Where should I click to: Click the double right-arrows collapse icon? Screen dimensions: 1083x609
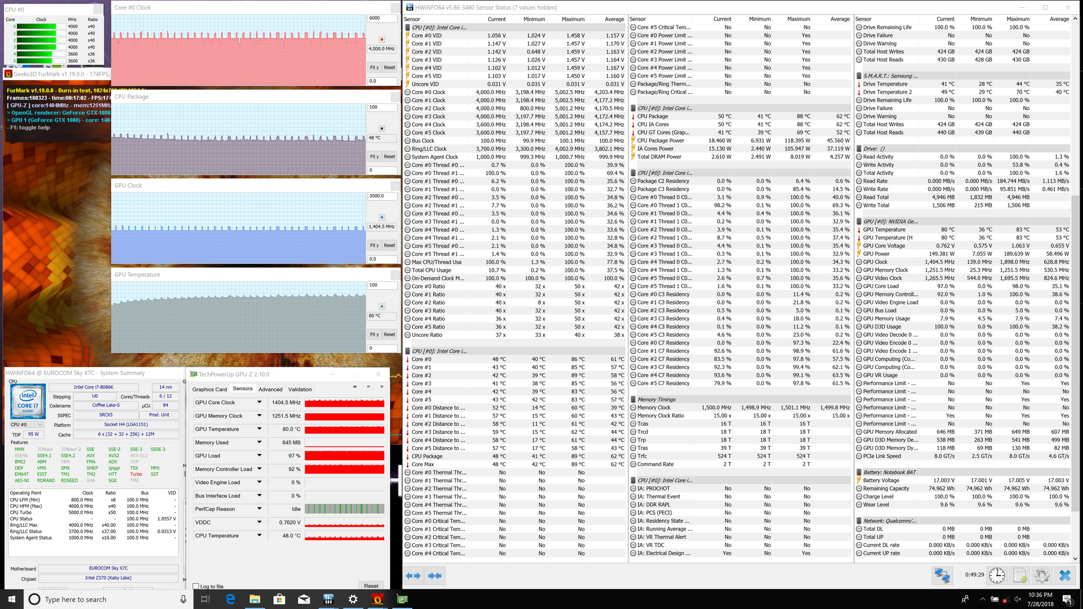tap(435, 576)
